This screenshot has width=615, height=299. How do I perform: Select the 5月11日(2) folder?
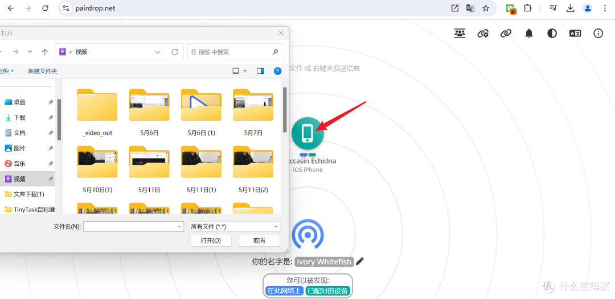click(253, 169)
